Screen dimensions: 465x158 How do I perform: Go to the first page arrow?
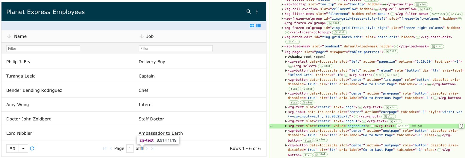tap(105, 148)
